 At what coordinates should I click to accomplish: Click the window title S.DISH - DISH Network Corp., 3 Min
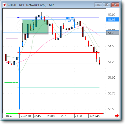tap(31, 5)
